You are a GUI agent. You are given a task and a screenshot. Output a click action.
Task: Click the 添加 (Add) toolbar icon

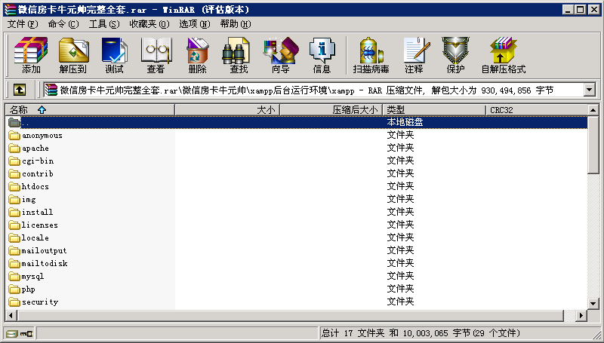(x=31, y=55)
